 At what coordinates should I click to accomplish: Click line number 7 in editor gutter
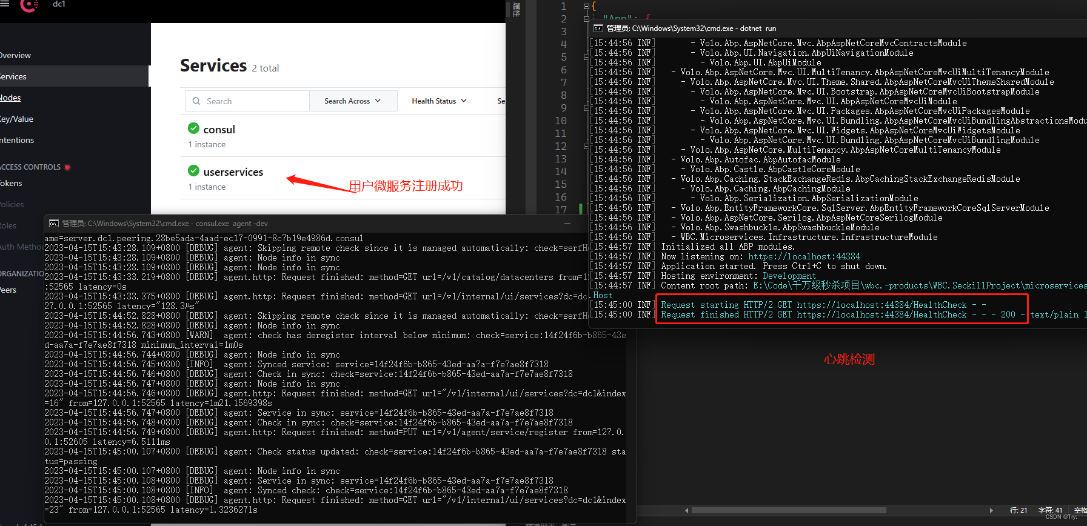(564, 82)
